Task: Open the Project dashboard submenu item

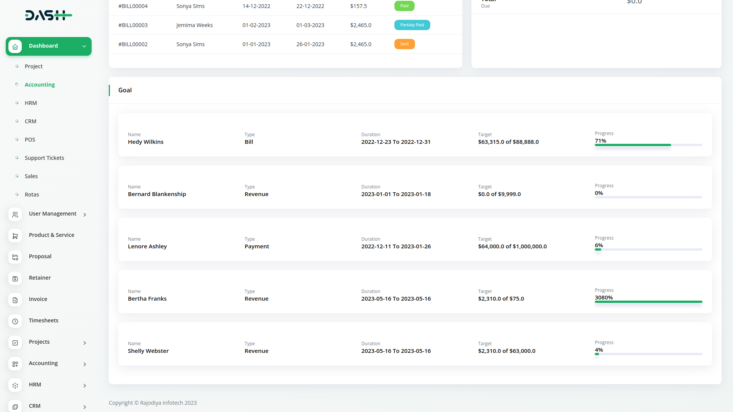Action: tap(34, 66)
